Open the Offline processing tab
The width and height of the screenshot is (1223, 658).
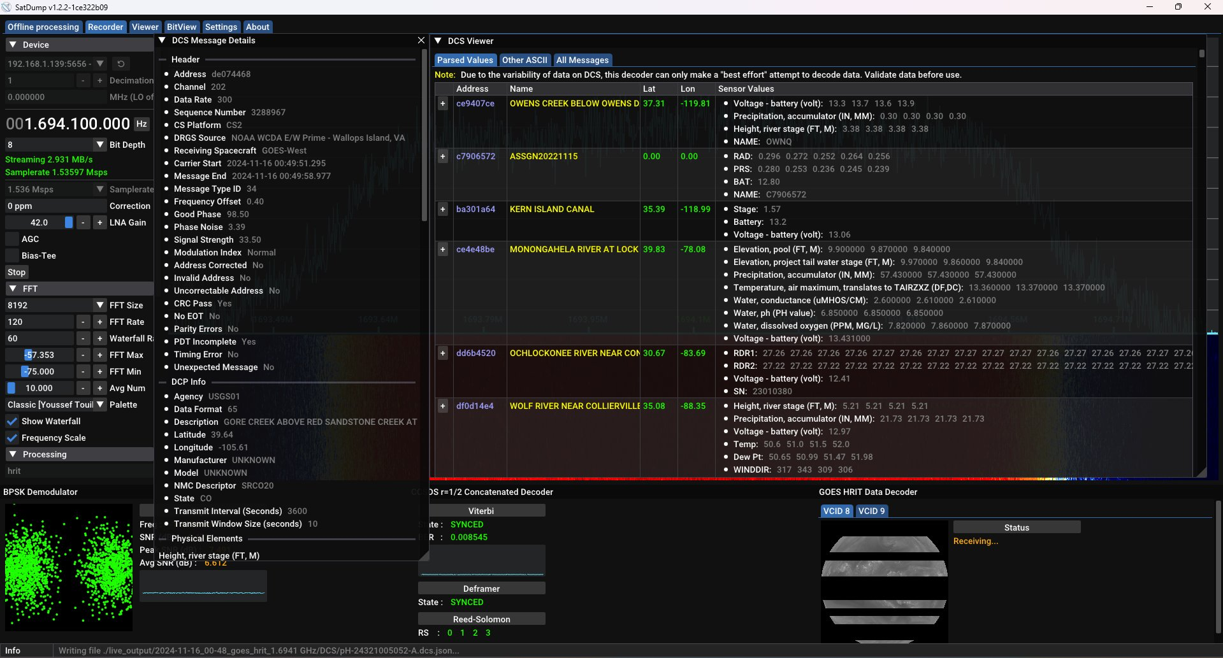(43, 27)
